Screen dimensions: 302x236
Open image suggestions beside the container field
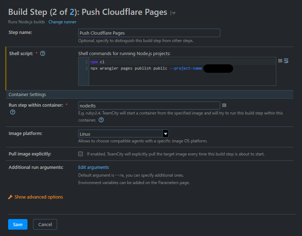click(224, 105)
